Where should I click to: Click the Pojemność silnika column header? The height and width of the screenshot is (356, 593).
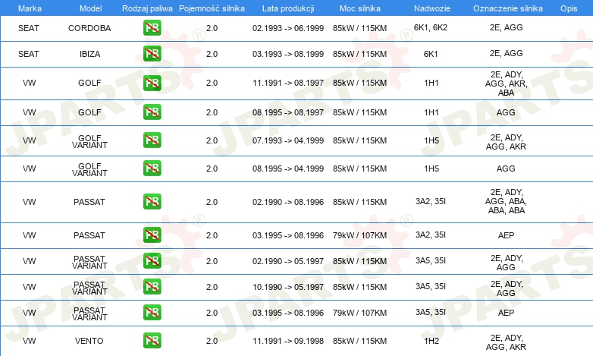pos(212,8)
